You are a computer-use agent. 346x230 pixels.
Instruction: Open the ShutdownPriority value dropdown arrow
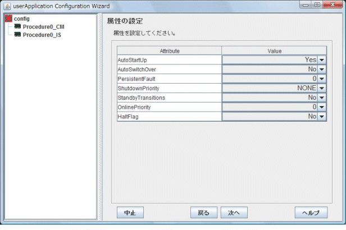(x=322, y=88)
